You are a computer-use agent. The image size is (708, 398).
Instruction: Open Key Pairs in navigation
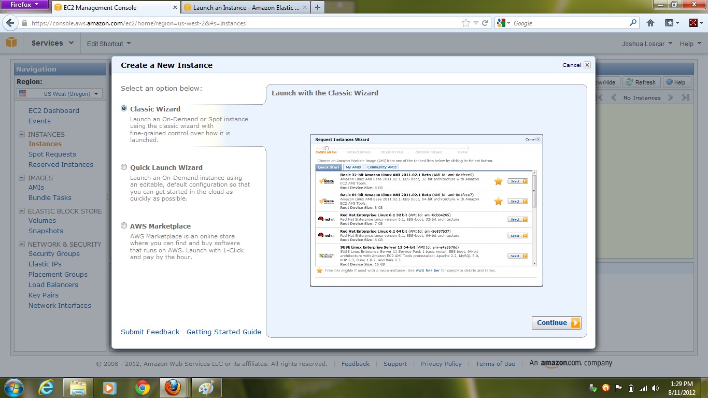coord(44,295)
